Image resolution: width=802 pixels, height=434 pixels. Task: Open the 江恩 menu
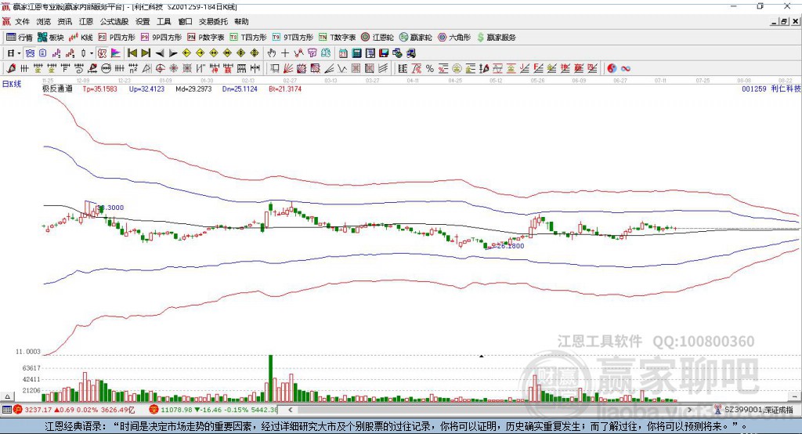tap(86, 21)
